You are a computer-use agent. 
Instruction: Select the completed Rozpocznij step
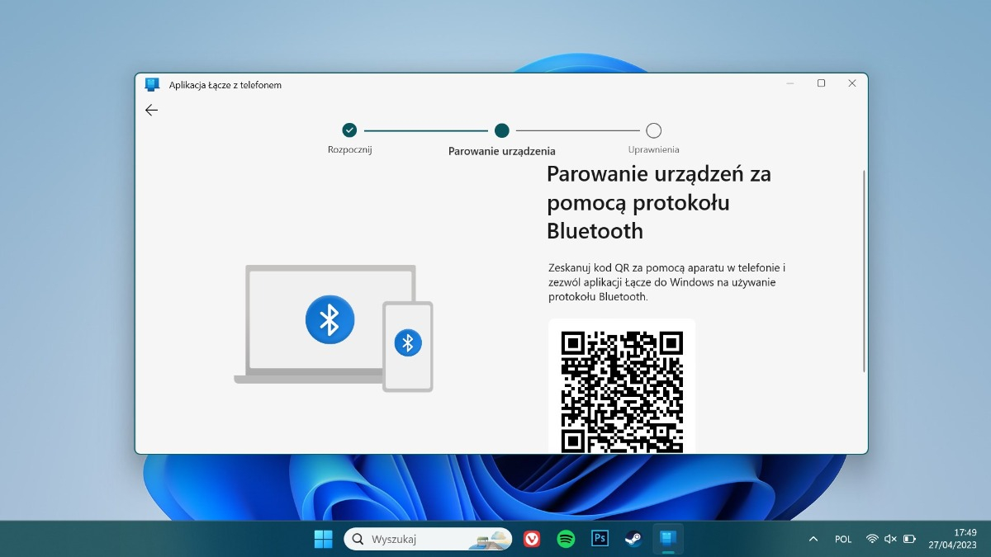tap(349, 130)
